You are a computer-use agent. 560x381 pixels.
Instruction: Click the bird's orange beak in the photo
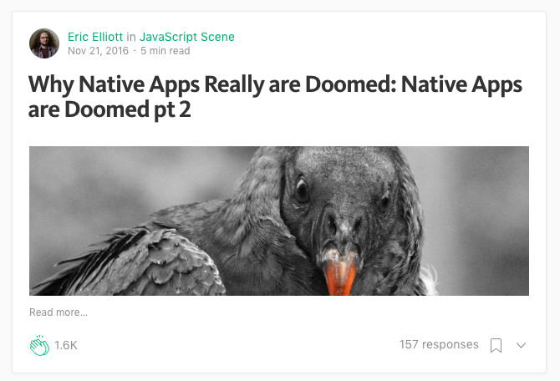(x=339, y=277)
